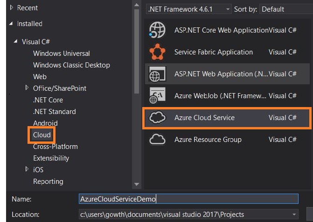Viewport: 313px width, 222px height.
Task: Select the Cloud category
Action: point(42,135)
